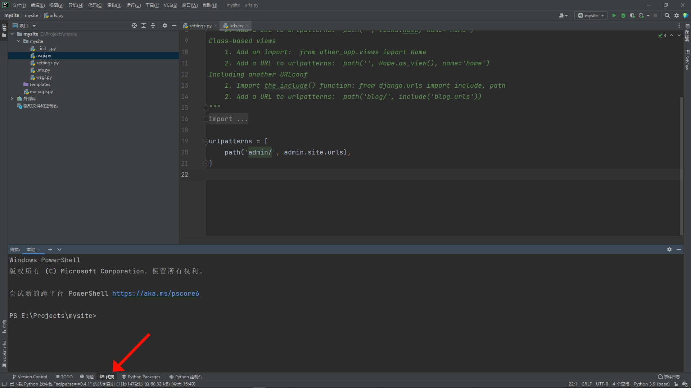Click the stop process square icon
Screen dimensions: 691x388
[x=655, y=15]
